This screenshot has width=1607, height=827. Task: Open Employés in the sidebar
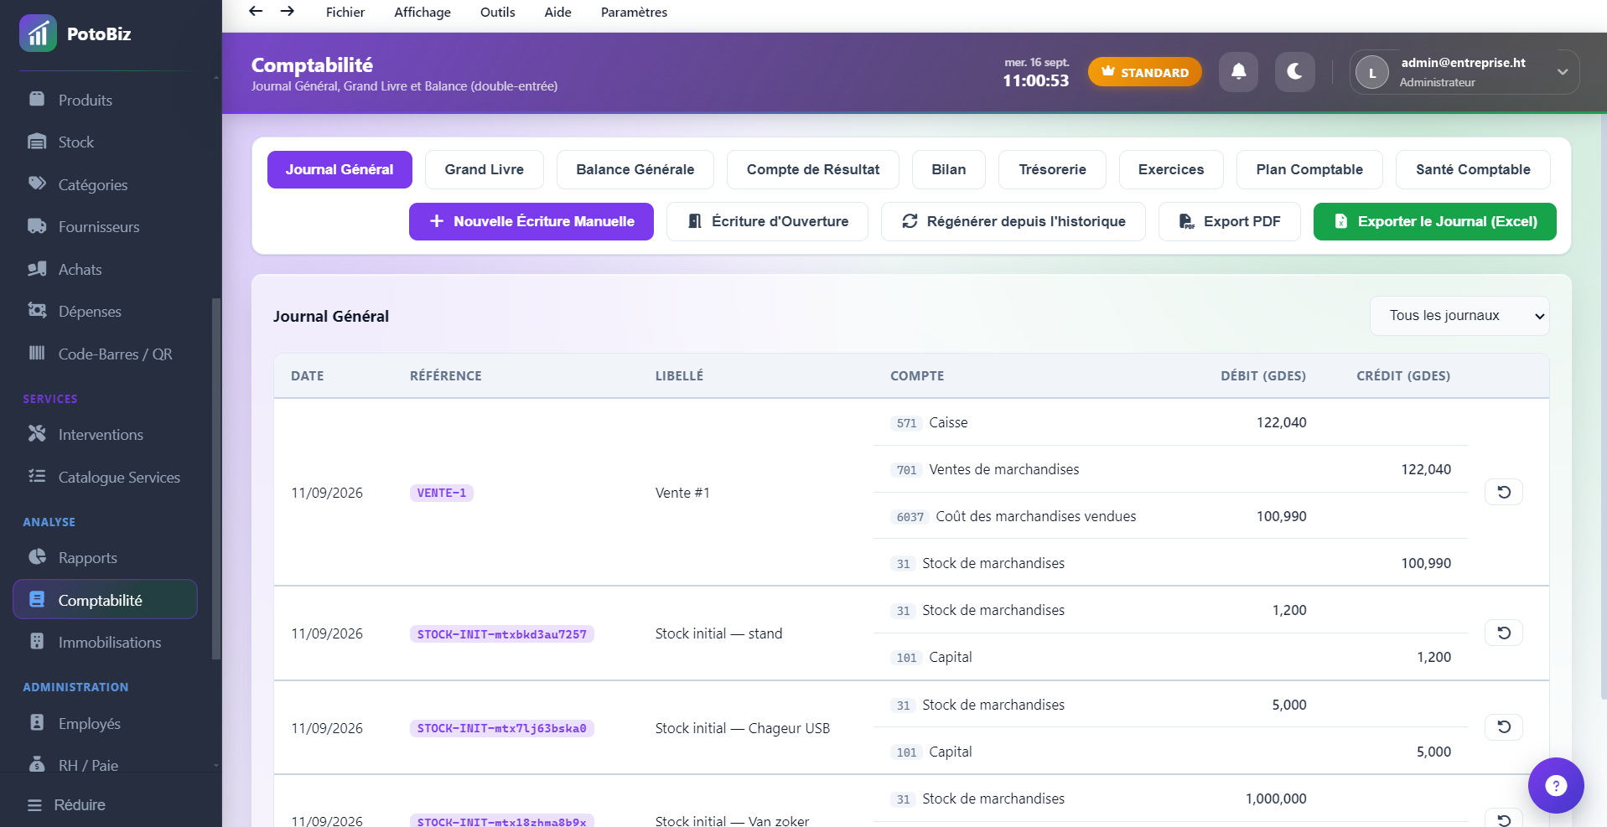105,723
